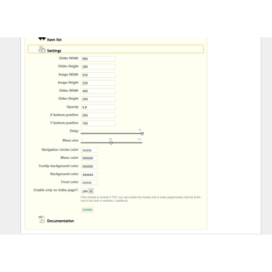Screen dimensions: 272x272
Task: Collapse the Settings section header
Action: point(116,49)
